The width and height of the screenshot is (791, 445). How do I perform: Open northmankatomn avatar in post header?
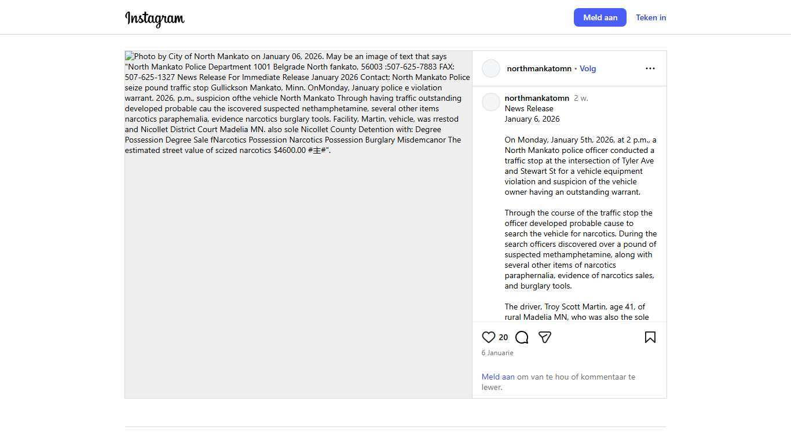pyautogui.click(x=491, y=68)
